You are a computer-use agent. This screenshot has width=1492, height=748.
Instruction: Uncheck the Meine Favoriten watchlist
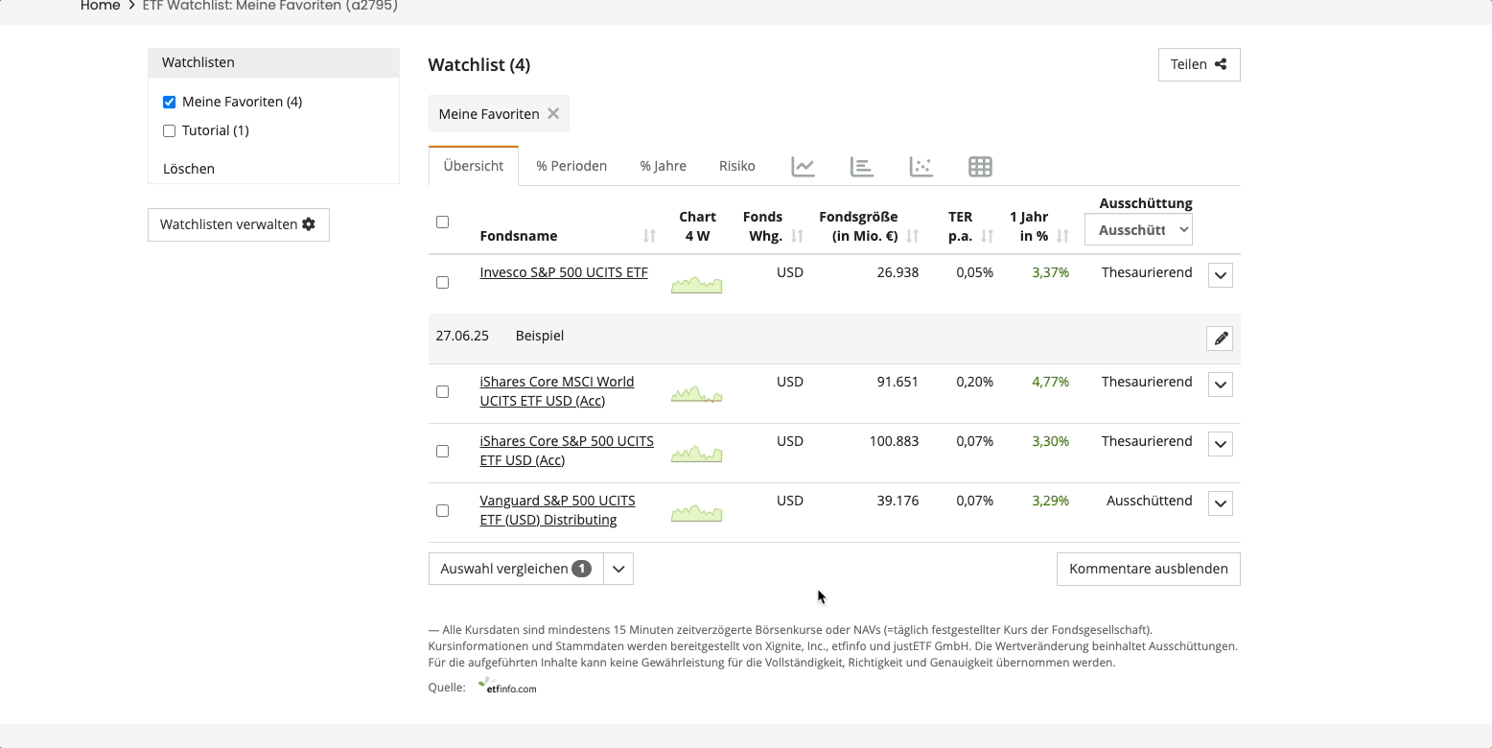(x=170, y=102)
